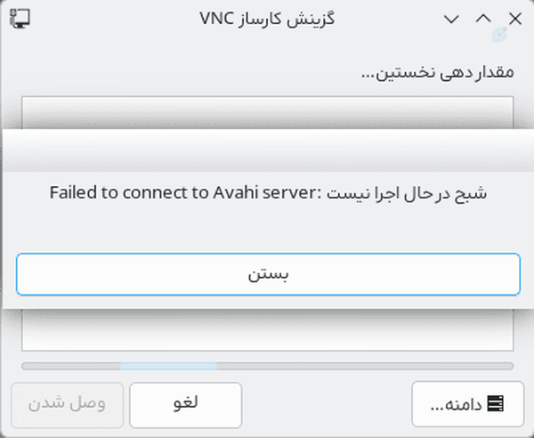Click the greyed-out وصل شدن connect button

click(x=67, y=405)
